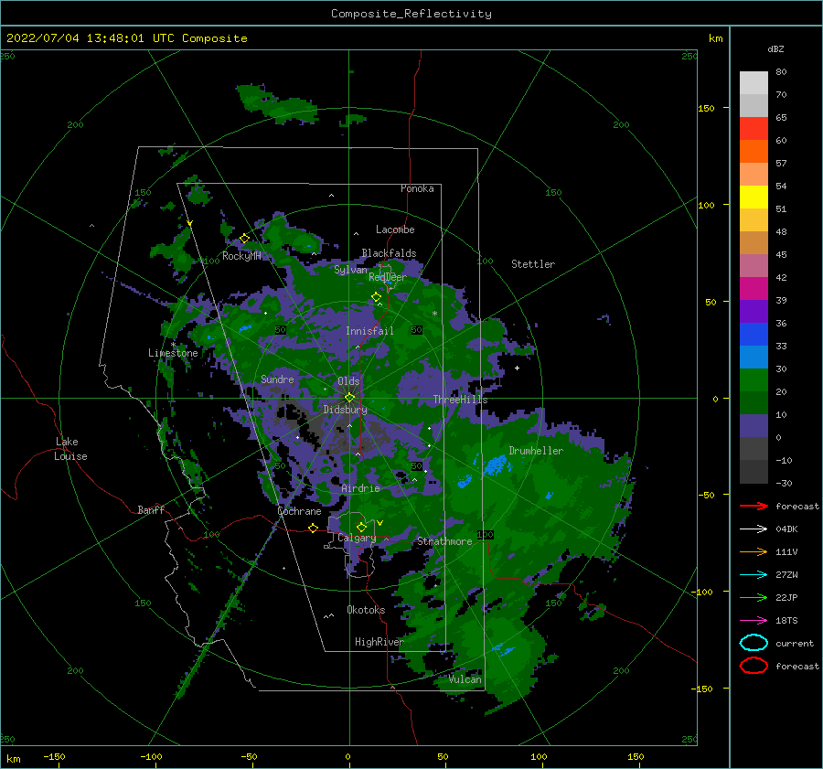Image resolution: width=823 pixels, height=769 pixels.
Task: Click the Ponoka city label
Action: click(417, 188)
